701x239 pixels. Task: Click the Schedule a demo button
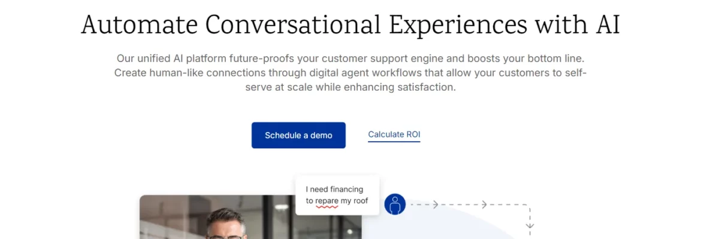298,135
